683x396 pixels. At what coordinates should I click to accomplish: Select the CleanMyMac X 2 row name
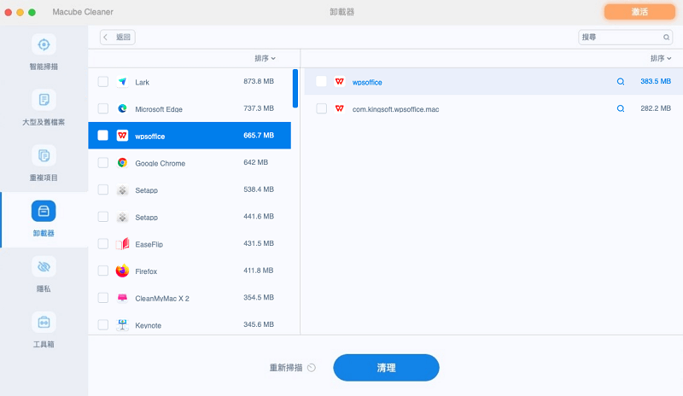[x=162, y=299]
